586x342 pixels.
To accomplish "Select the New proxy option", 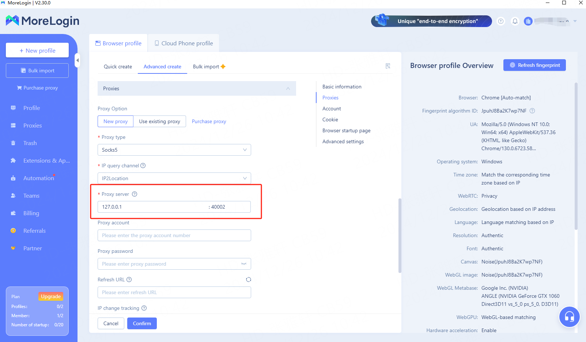I will pos(116,121).
